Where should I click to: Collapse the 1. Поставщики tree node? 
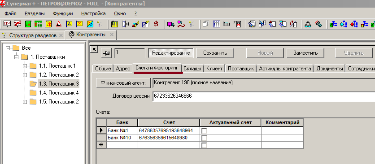(x=16, y=57)
